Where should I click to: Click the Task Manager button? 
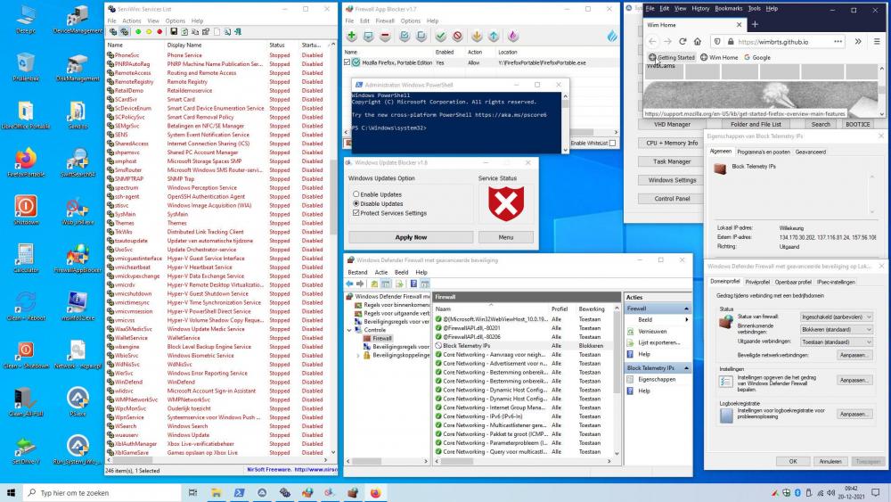[x=672, y=161]
